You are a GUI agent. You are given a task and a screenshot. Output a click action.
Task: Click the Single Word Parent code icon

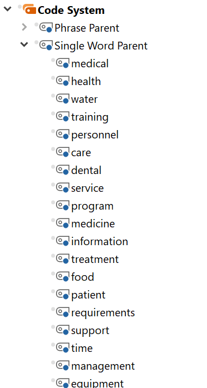point(46,45)
